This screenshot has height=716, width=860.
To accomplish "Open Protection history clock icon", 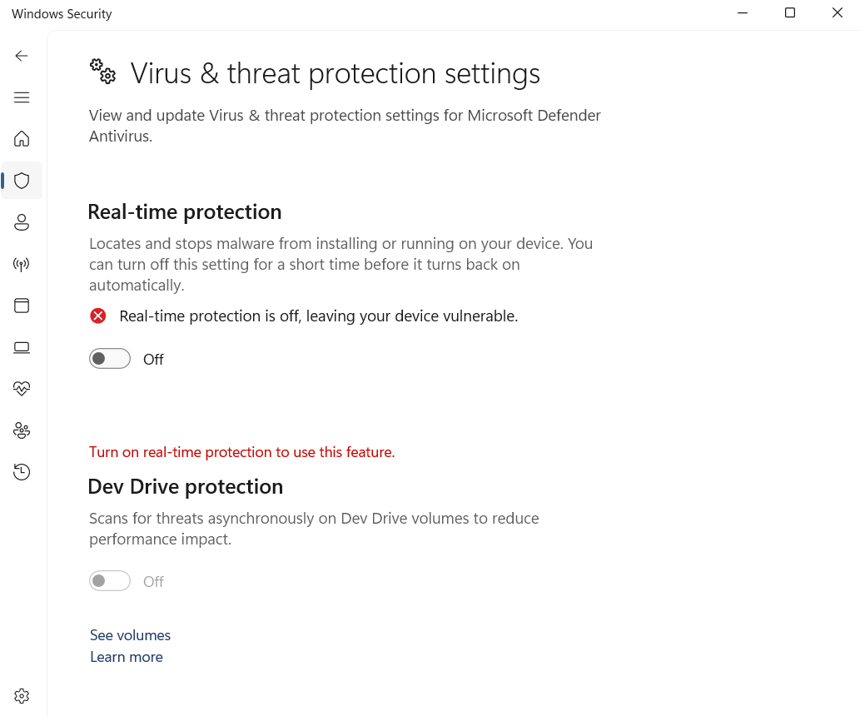I will click(22, 472).
